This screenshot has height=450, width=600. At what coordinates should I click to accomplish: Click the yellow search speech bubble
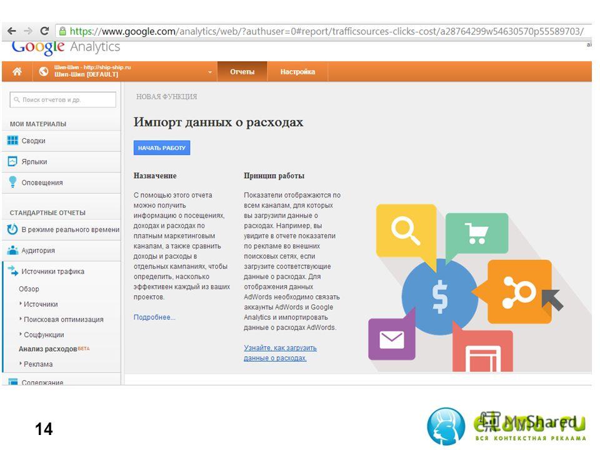[406, 231]
